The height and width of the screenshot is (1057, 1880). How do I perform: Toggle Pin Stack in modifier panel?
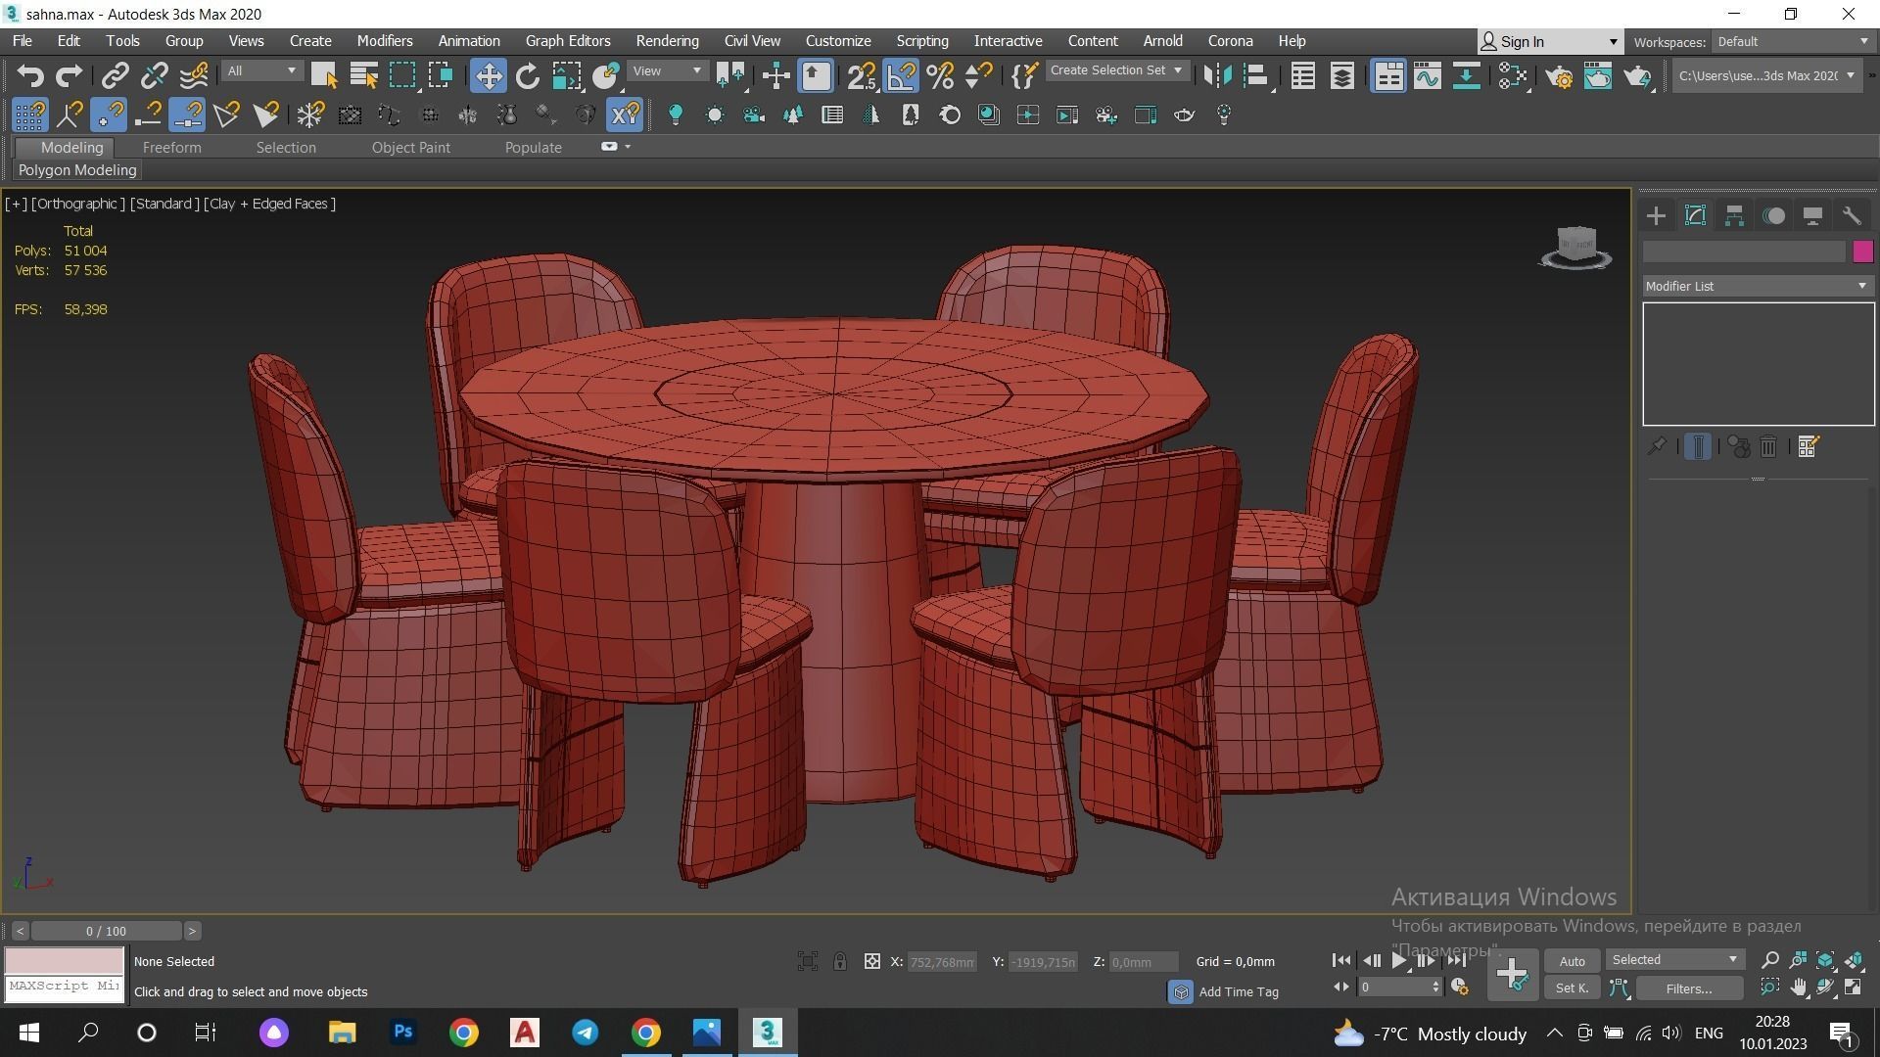pos(1657,447)
